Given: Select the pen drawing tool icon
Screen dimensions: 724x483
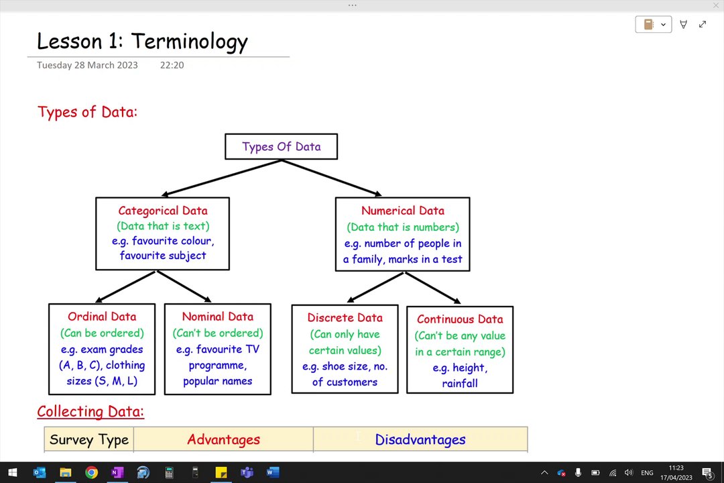Looking at the screenshot, I should coord(684,25).
